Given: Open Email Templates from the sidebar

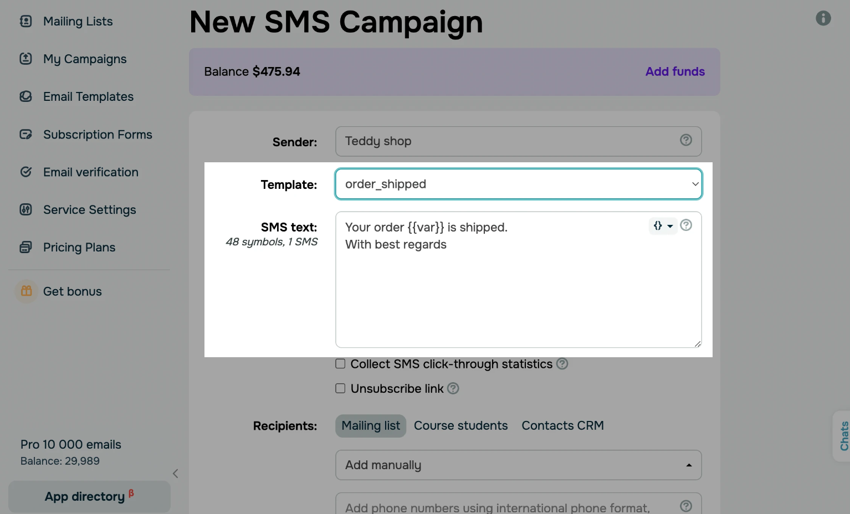Looking at the screenshot, I should click(88, 96).
